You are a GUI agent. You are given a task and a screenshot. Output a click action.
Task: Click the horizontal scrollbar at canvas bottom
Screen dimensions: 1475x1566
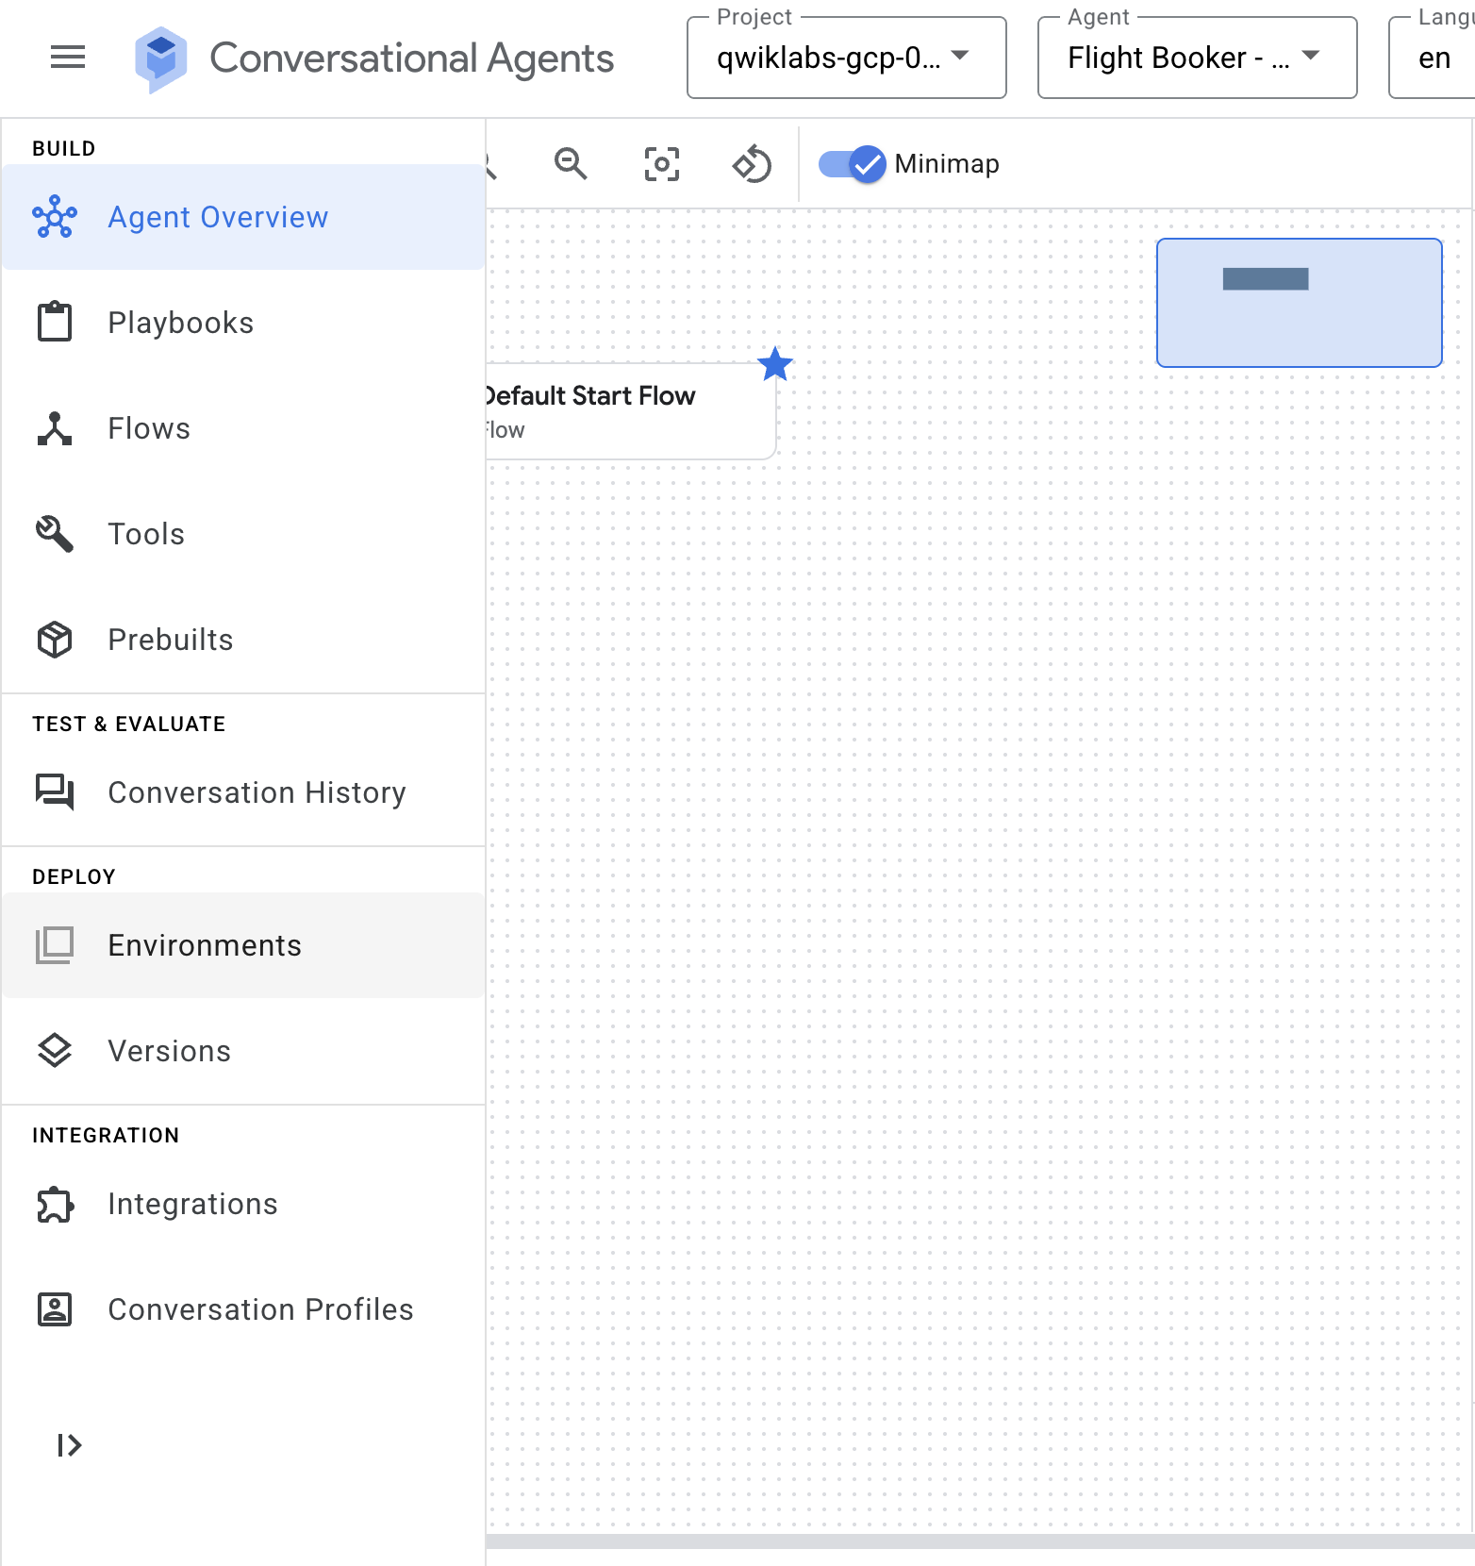click(x=980, y=1541)
